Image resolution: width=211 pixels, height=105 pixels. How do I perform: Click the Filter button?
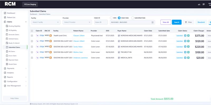(x=188, y=22)
